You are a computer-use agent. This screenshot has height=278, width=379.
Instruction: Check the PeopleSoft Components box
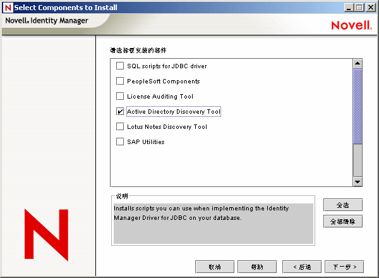(120, 82)
